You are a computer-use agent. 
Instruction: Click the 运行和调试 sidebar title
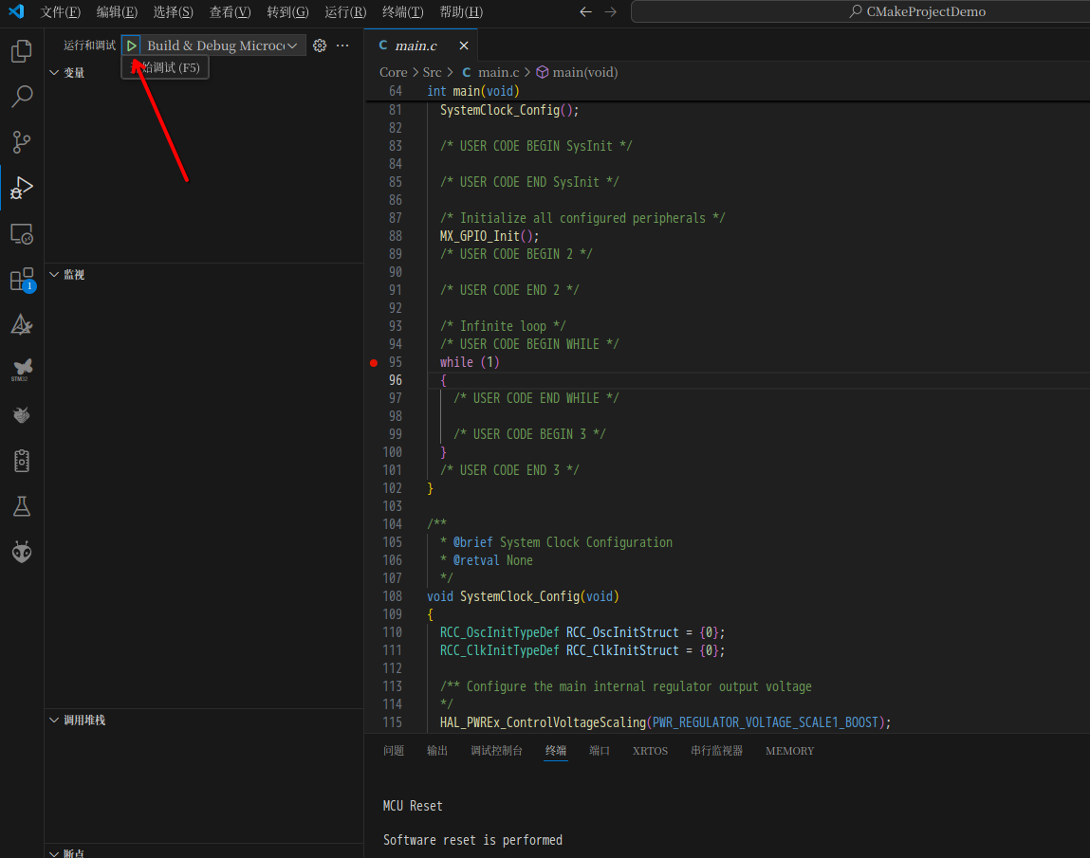coord(90,46)
